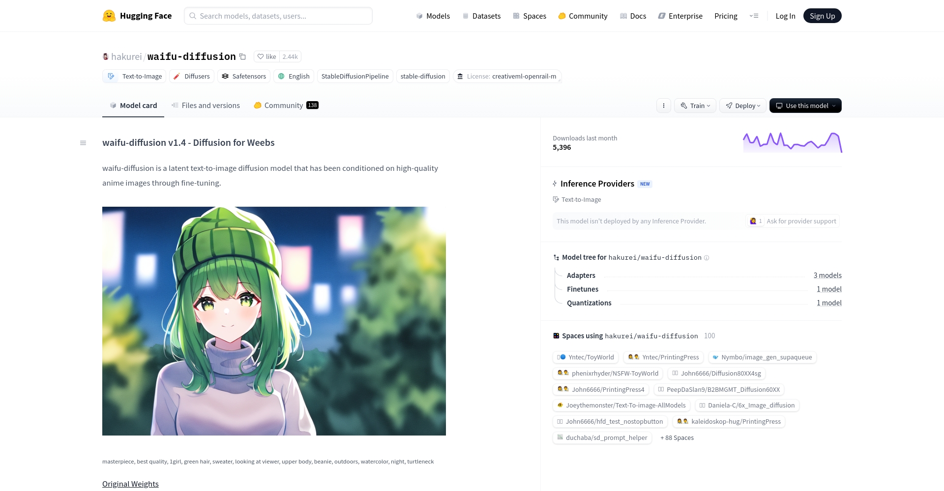
Task: Switch to Files and versions tab
Action: (x=206, y=105)
